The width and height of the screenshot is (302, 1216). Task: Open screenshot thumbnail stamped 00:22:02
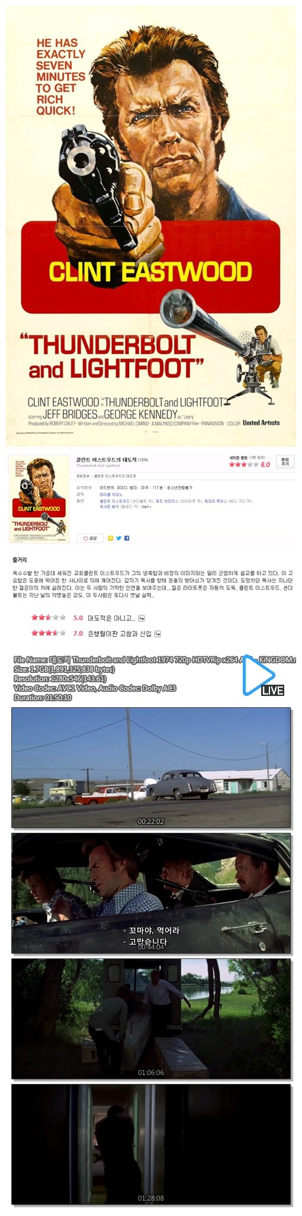click(151, 768)
